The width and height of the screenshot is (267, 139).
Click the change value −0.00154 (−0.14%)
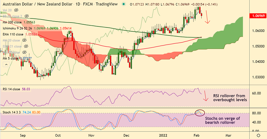click(204, 5)
